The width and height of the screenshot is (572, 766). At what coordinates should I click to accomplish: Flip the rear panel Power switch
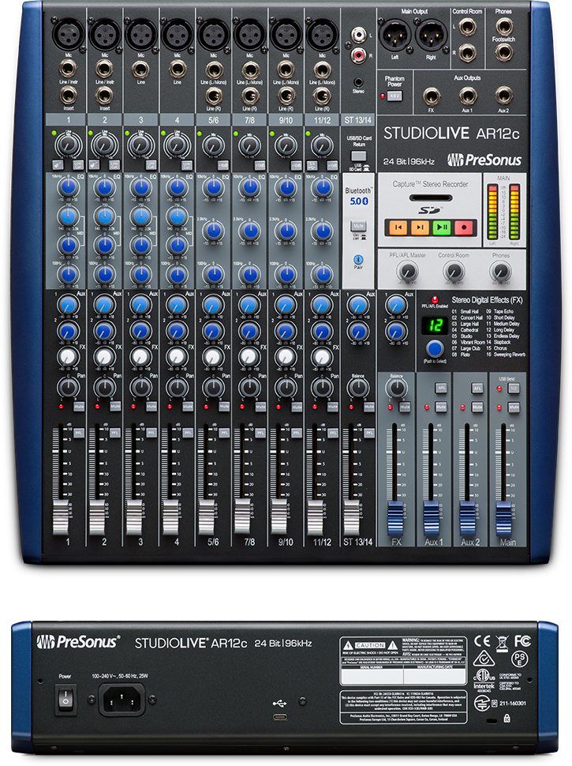65,699
